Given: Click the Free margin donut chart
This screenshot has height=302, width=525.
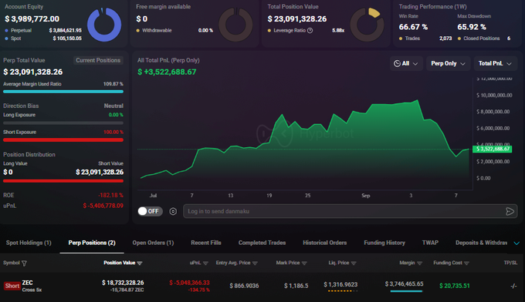Looking at the screenshot, I should coord(235,25).
